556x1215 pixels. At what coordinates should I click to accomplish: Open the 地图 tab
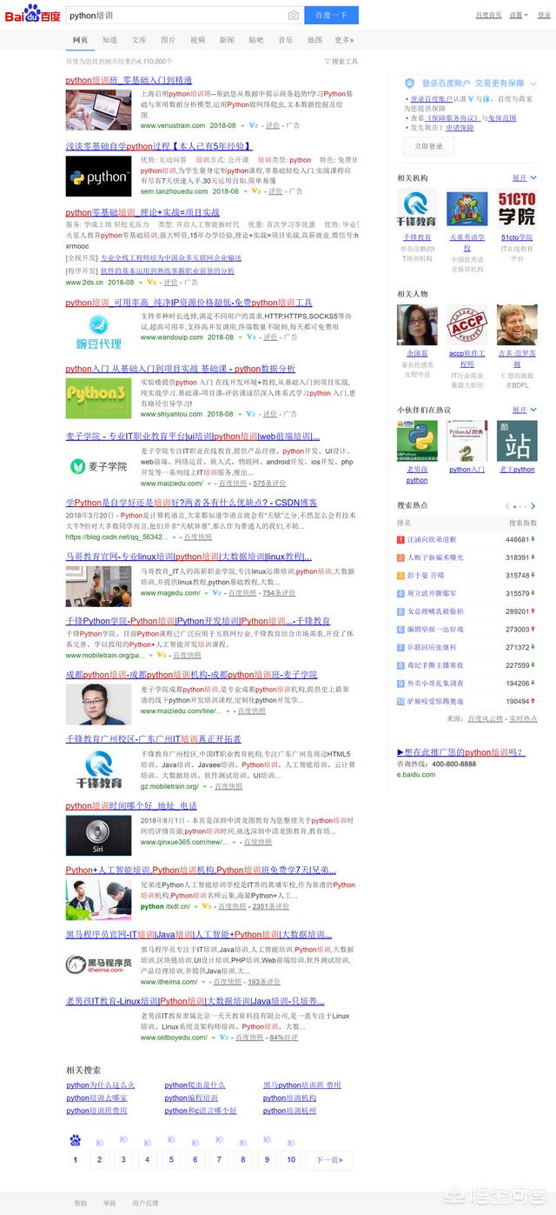pyautogui.click(x=314, y=40)
